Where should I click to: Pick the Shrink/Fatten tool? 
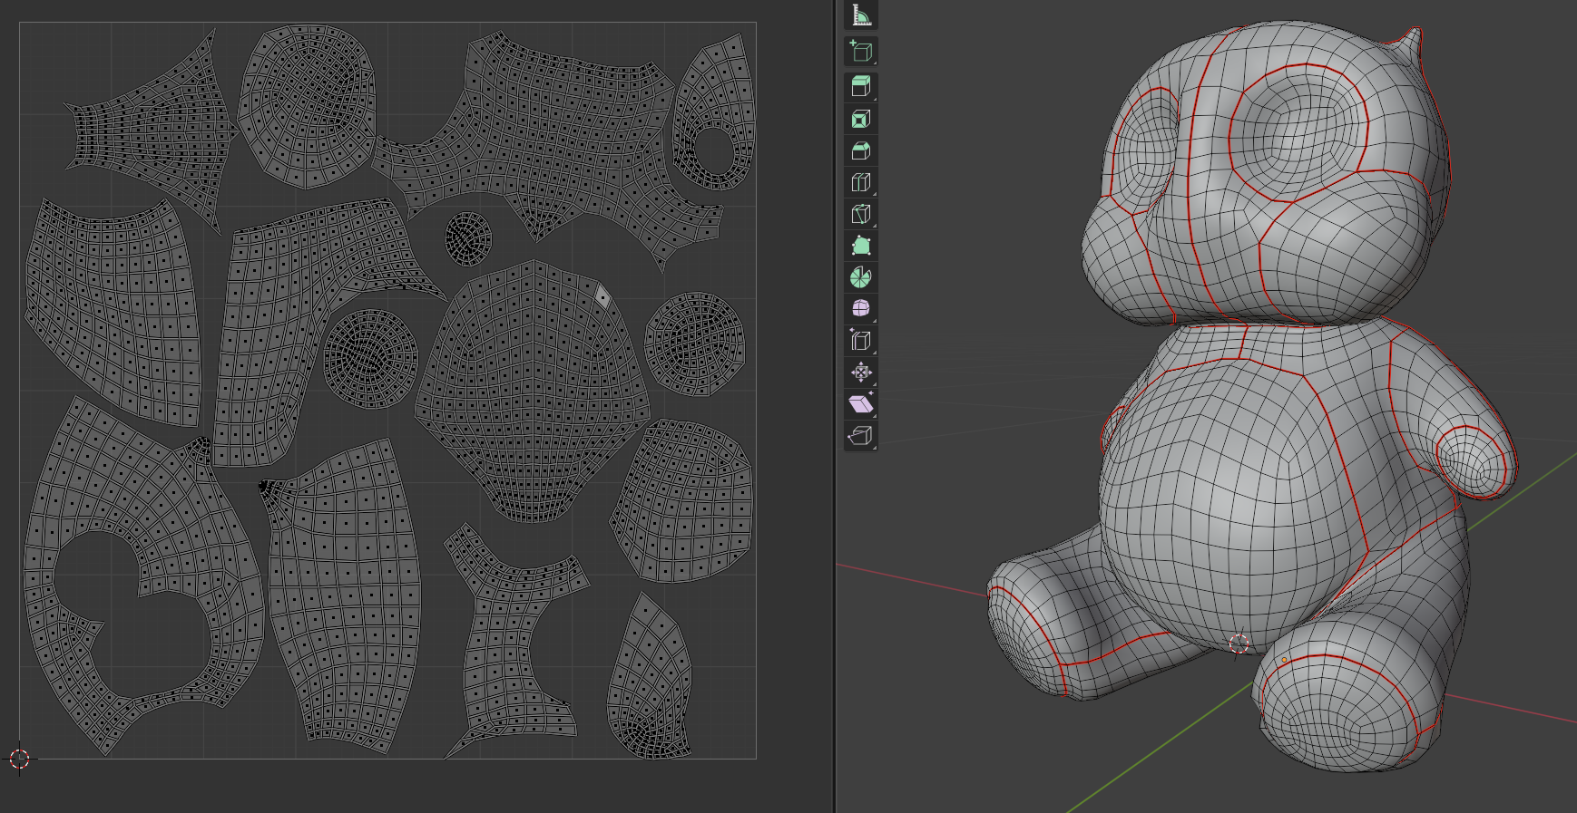pyautogui.click(x=860, y=373)
